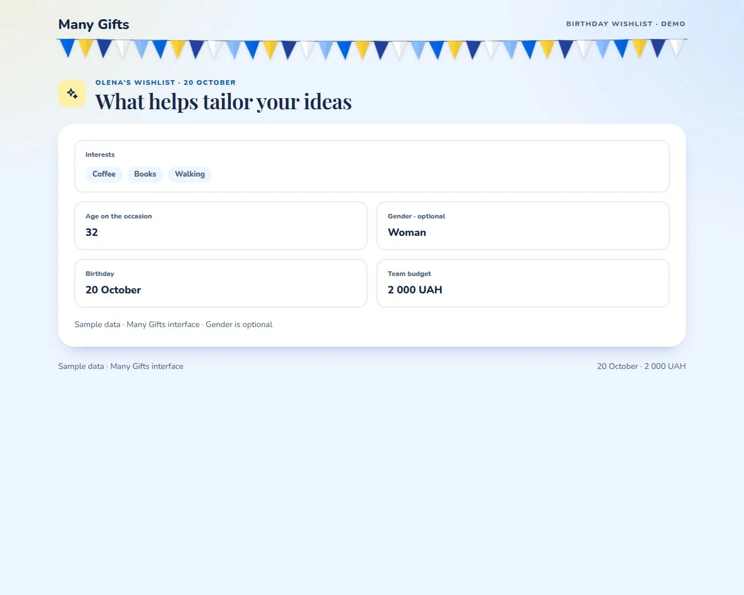744x595 pixels.
Task: Click the 'What helps tailor your ideas' heading
Action: (223, 102)
